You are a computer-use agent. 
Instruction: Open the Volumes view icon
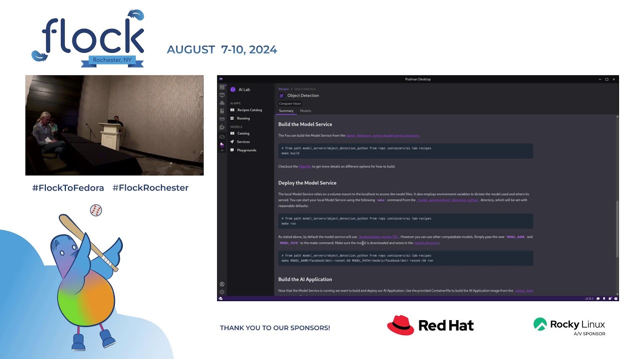click(x=222, y=119)
